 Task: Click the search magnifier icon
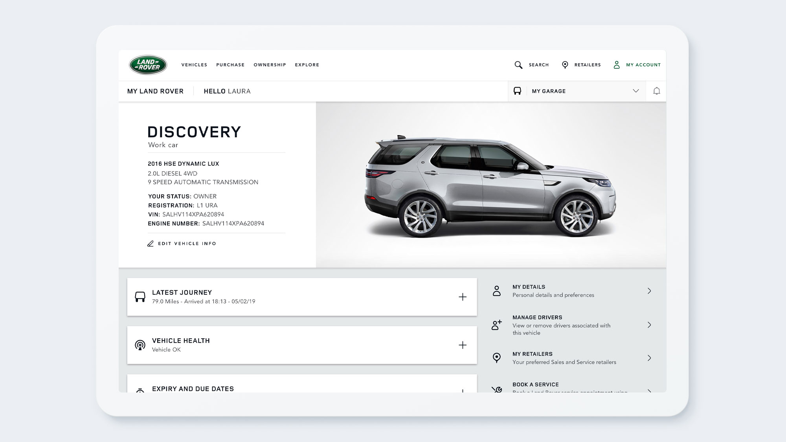(x=518, y=65)
